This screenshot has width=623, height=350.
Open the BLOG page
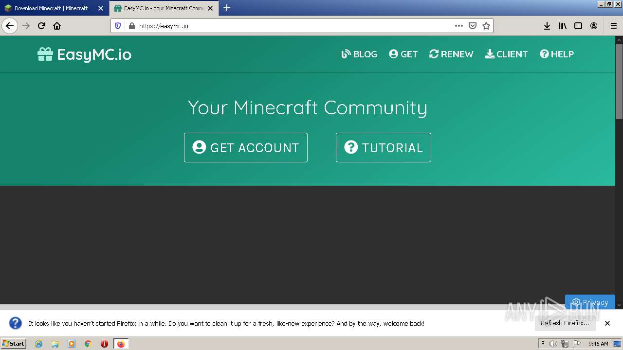click(x=359, y=54)
